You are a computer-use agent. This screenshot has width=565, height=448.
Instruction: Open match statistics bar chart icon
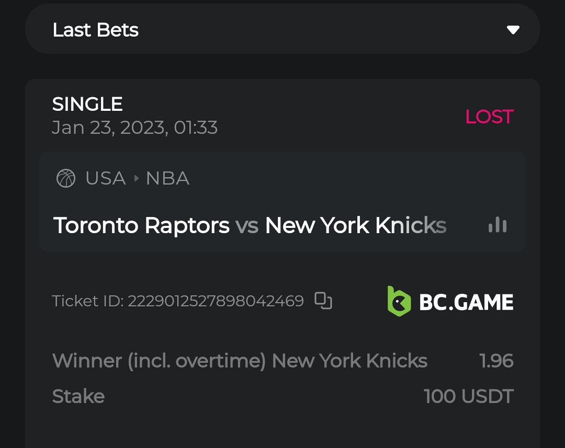pyautogui.click(x=497, y=225)
